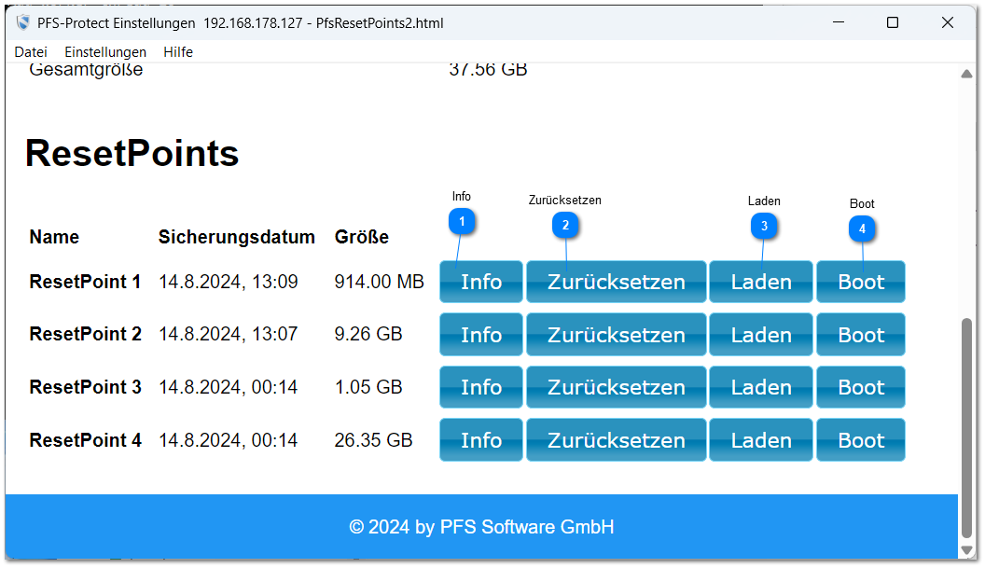Click Laden for ResetPoint 4
Screen dimensions: 985x568
[x=761, y=440]
